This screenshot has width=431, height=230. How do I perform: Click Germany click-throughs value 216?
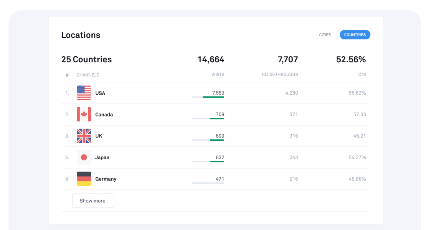click(294, 179)
